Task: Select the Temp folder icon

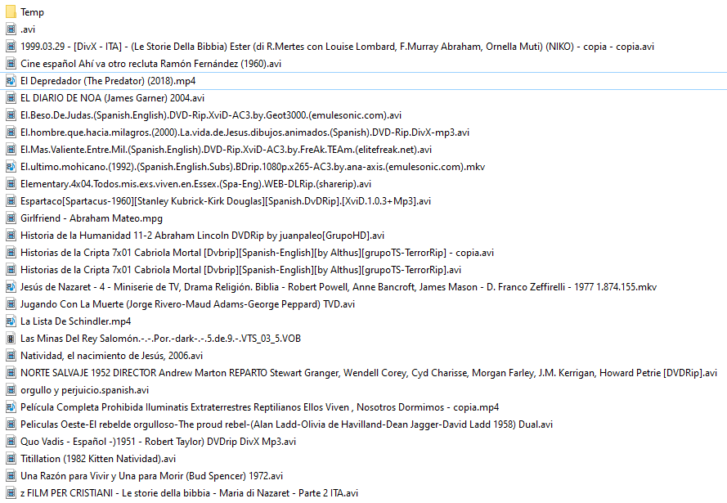Action: (x=11, y=12)
